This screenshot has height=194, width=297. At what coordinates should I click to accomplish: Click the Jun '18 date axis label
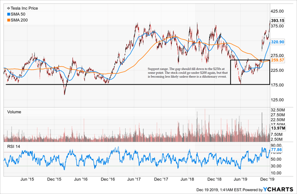pos(187,179)
